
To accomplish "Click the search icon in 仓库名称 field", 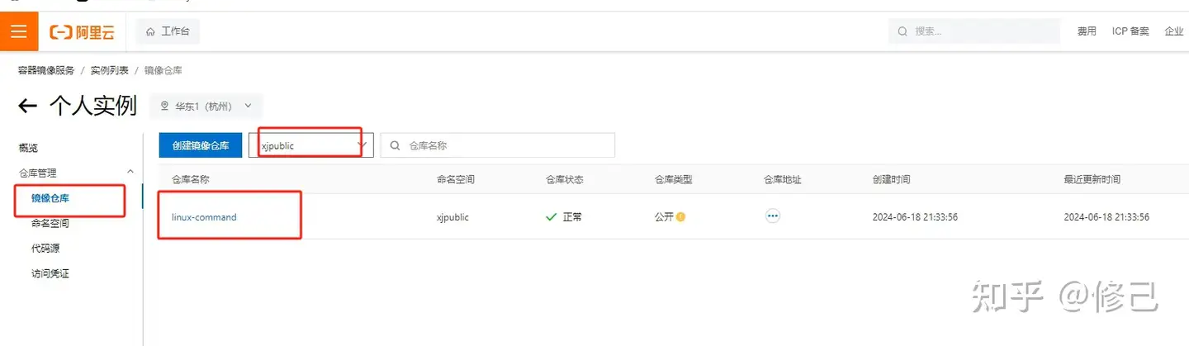I will [x=396, y=145].
